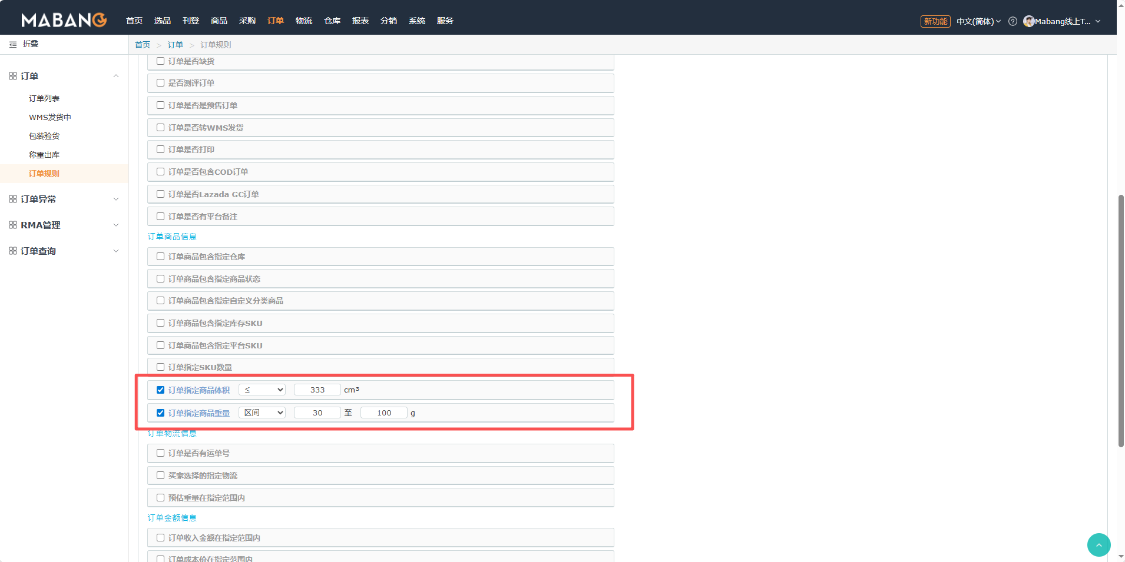Open 称重出库 in sidebar
This screenshot has height=562, width=1125.
click(x=44, y=155)
